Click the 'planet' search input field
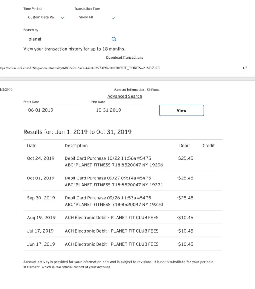 click(66, 39)
